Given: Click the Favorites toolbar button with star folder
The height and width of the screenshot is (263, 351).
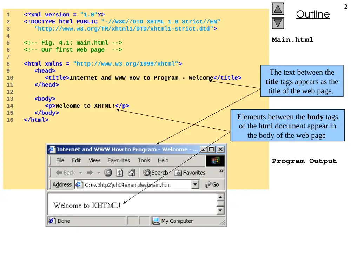Looking at the screenshot, I should (190, 173).
